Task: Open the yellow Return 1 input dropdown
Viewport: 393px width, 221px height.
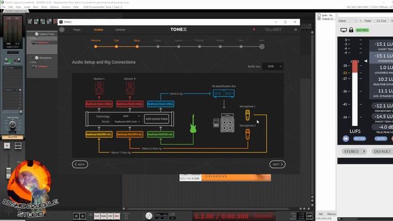Action: (x=99, y=134)
